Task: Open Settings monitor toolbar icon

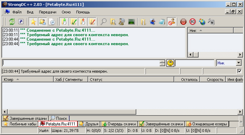Action: [152, 22]
